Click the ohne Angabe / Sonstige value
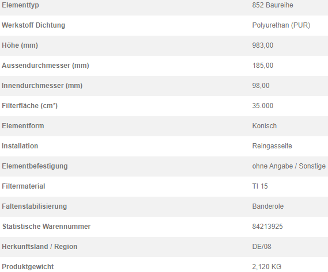Viewport: 328px width, 272px height. pos(289,166)
